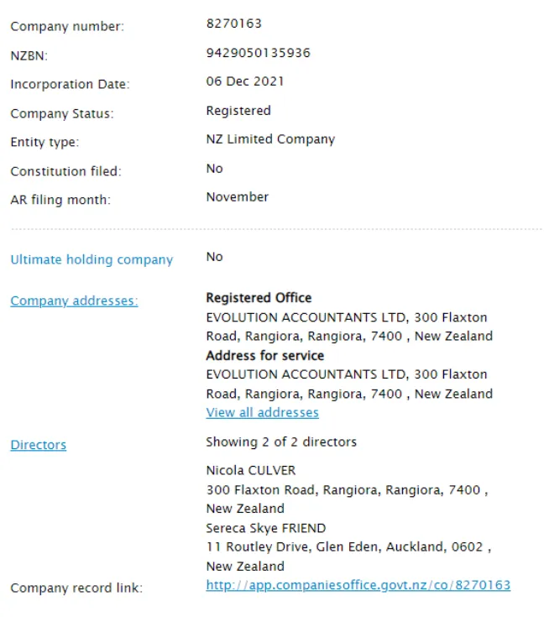Click the NZBN number 9429050135936
Viewport: 544px width, 617px height.
259,53
